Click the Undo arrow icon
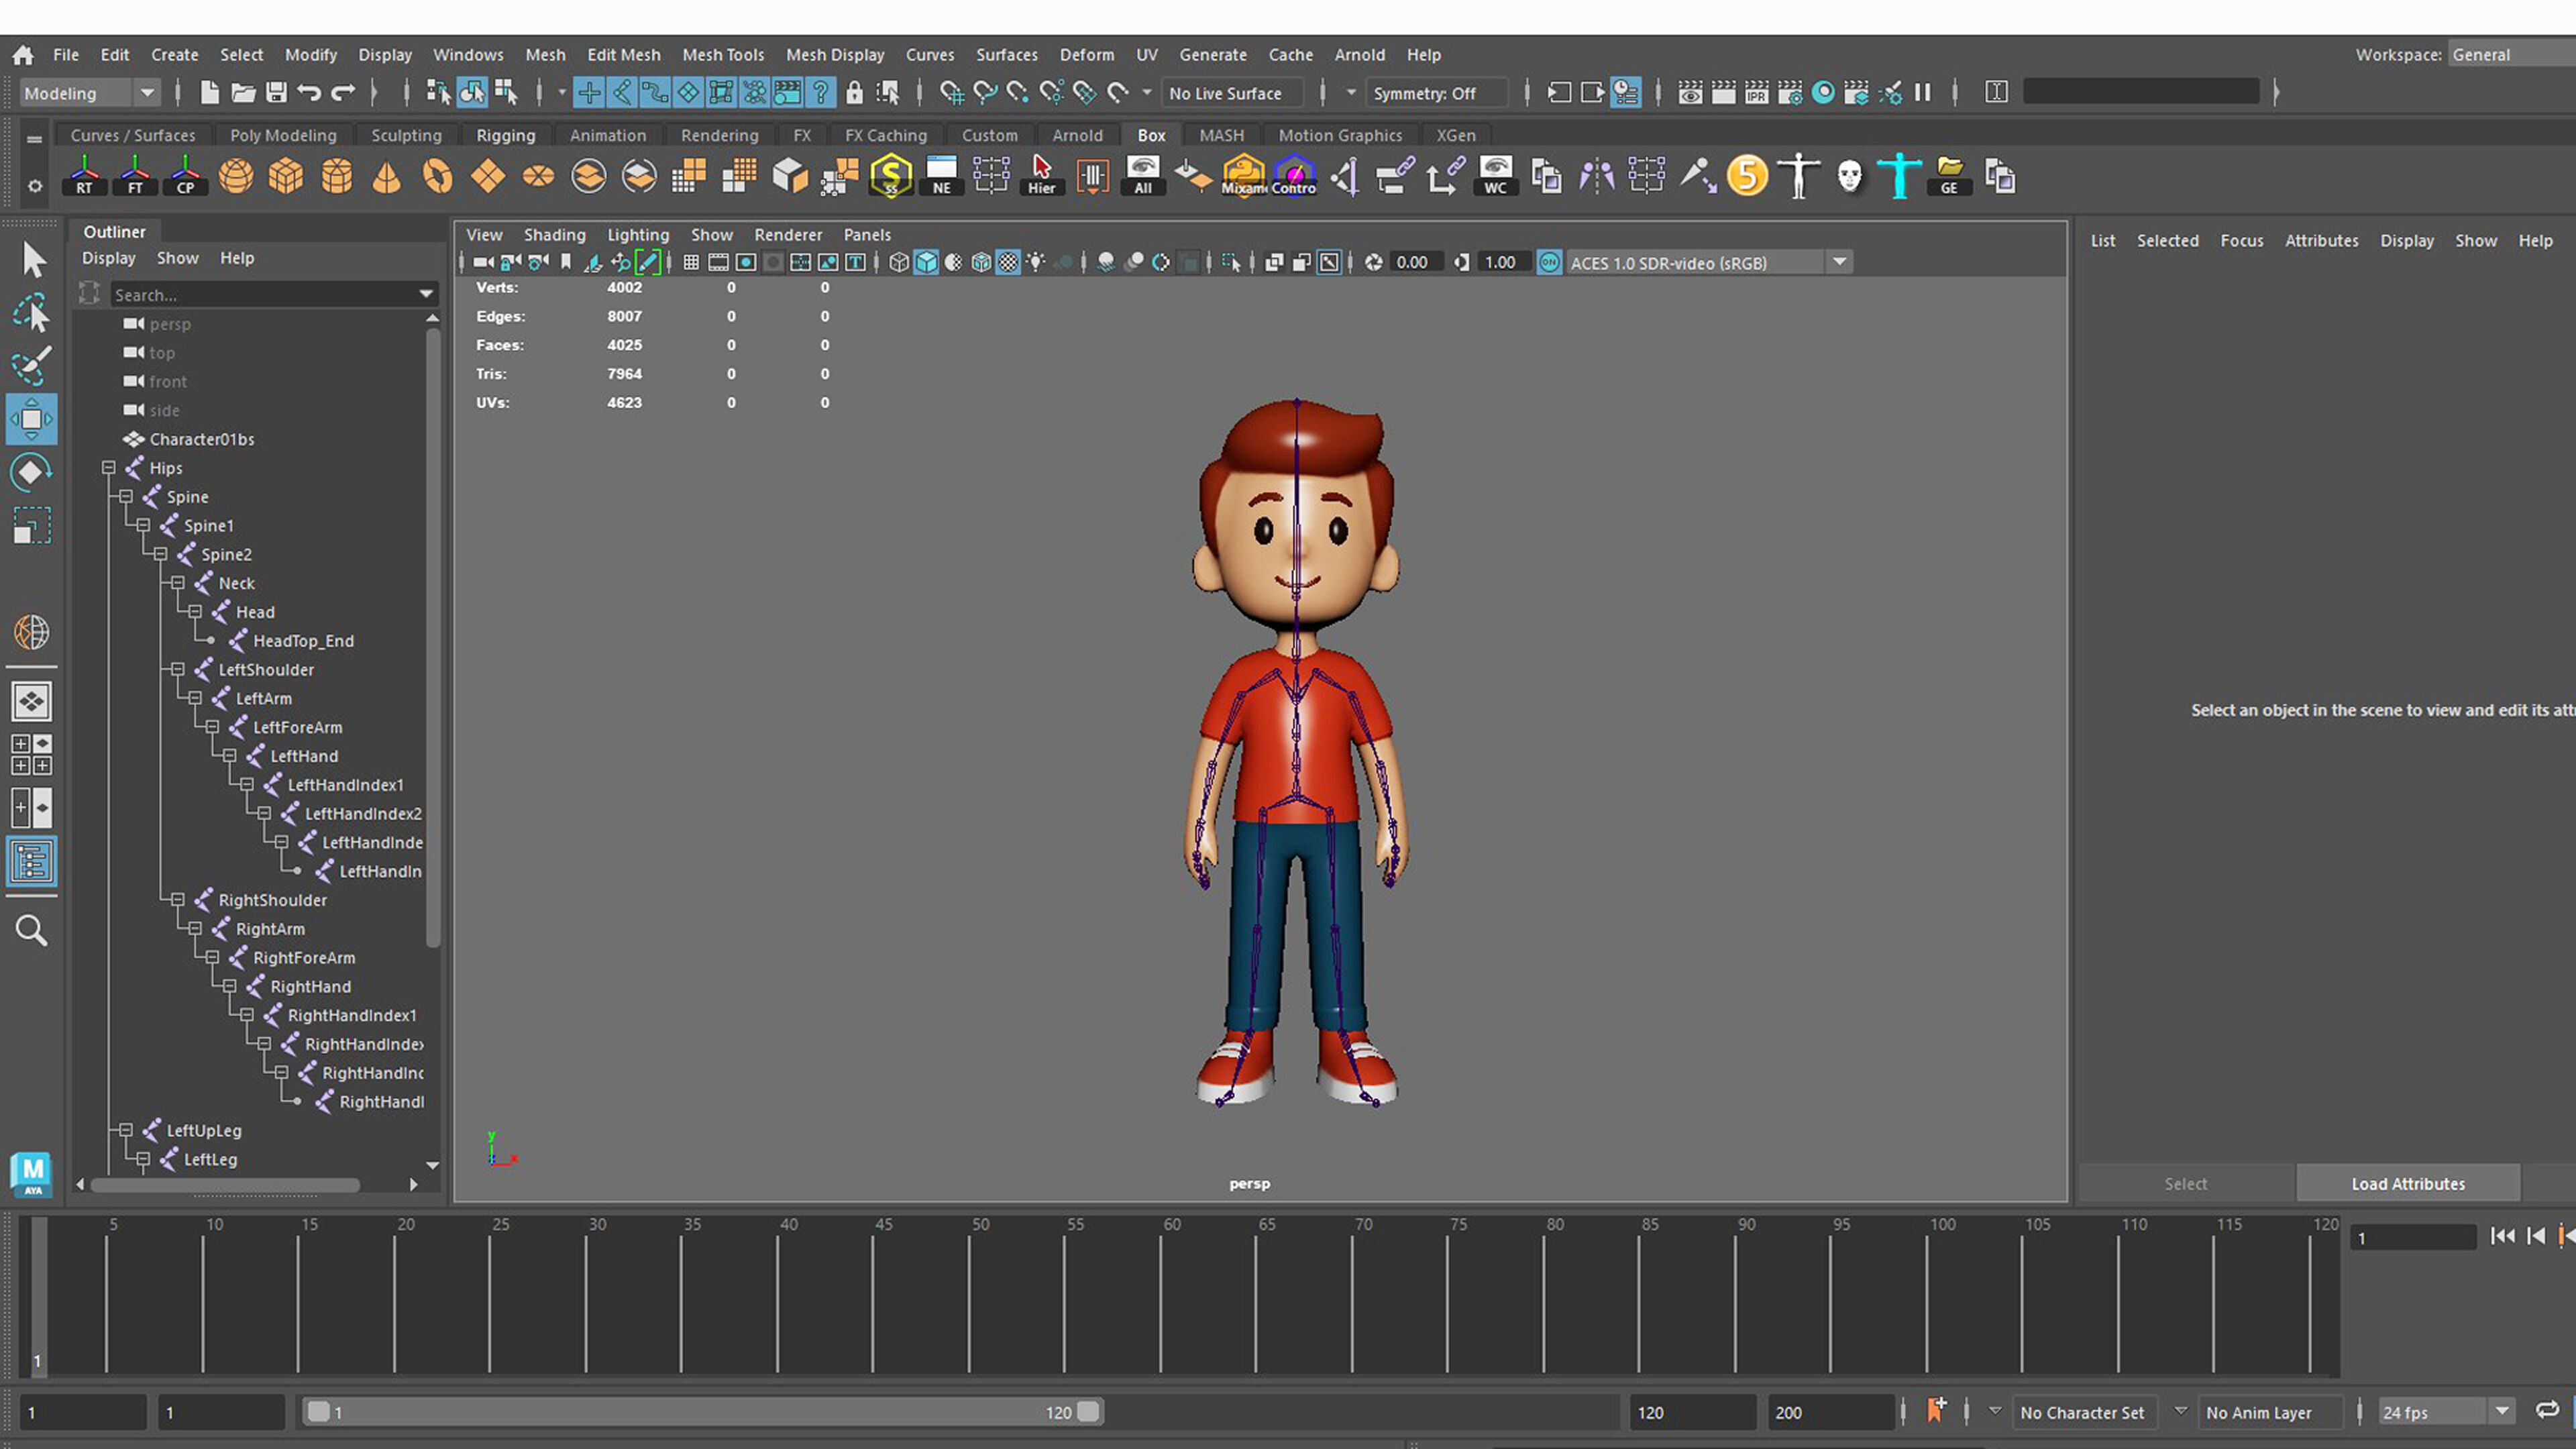The width and height of the screenshot is (2576, 1449). (x=309, y=93)
